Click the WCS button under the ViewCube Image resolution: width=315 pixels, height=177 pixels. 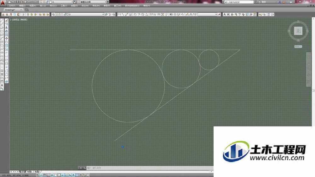[x=298, y=47]
